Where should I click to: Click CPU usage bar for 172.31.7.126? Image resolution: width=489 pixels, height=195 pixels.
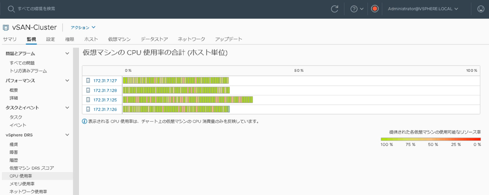(x=176, y=109)
